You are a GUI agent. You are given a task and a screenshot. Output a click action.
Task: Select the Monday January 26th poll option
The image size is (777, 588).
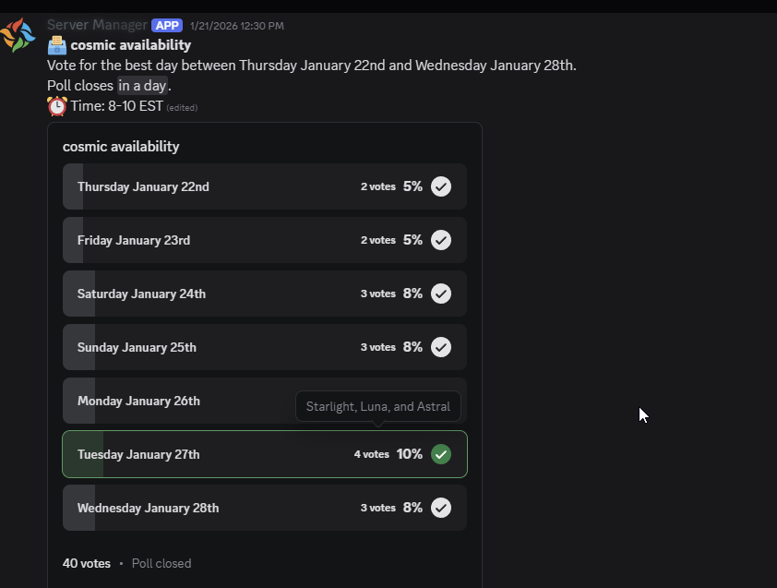(x=138, y=402)
